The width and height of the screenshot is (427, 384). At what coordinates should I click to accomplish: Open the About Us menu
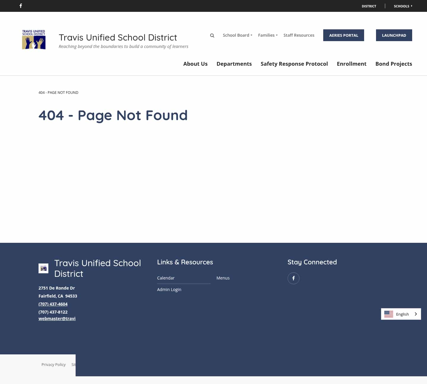[x=195, y=64]
